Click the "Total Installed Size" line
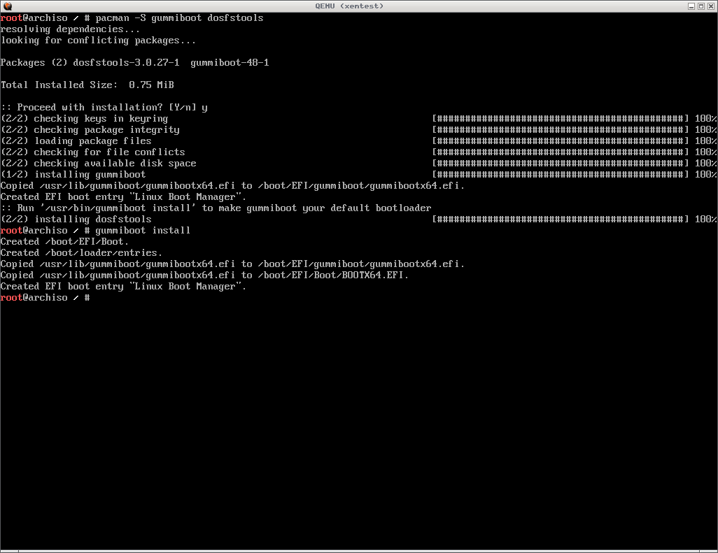This screenshot has width=718, height=553. 87,85
